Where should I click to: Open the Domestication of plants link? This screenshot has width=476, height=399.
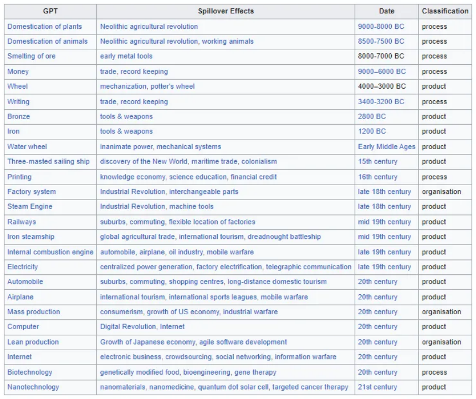click(x=45, y=27)
